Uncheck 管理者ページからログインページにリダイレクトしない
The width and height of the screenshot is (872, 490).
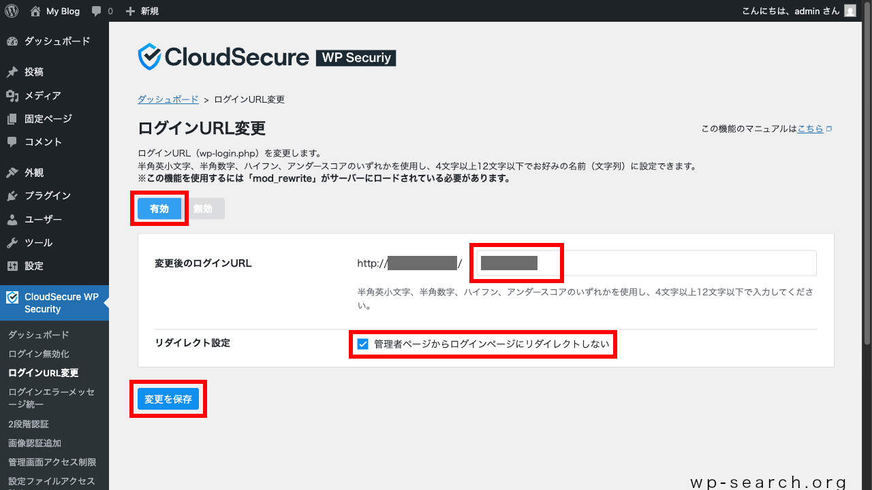[362, 344]
